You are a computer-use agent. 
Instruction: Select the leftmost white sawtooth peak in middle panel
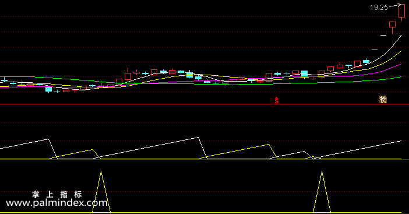48,139
